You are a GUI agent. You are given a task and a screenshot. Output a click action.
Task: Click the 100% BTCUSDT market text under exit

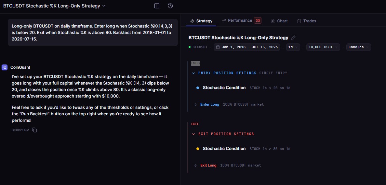click(x=241, y=165)
